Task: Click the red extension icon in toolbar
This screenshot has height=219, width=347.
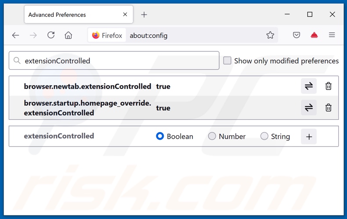Action: tap(314, 35)
